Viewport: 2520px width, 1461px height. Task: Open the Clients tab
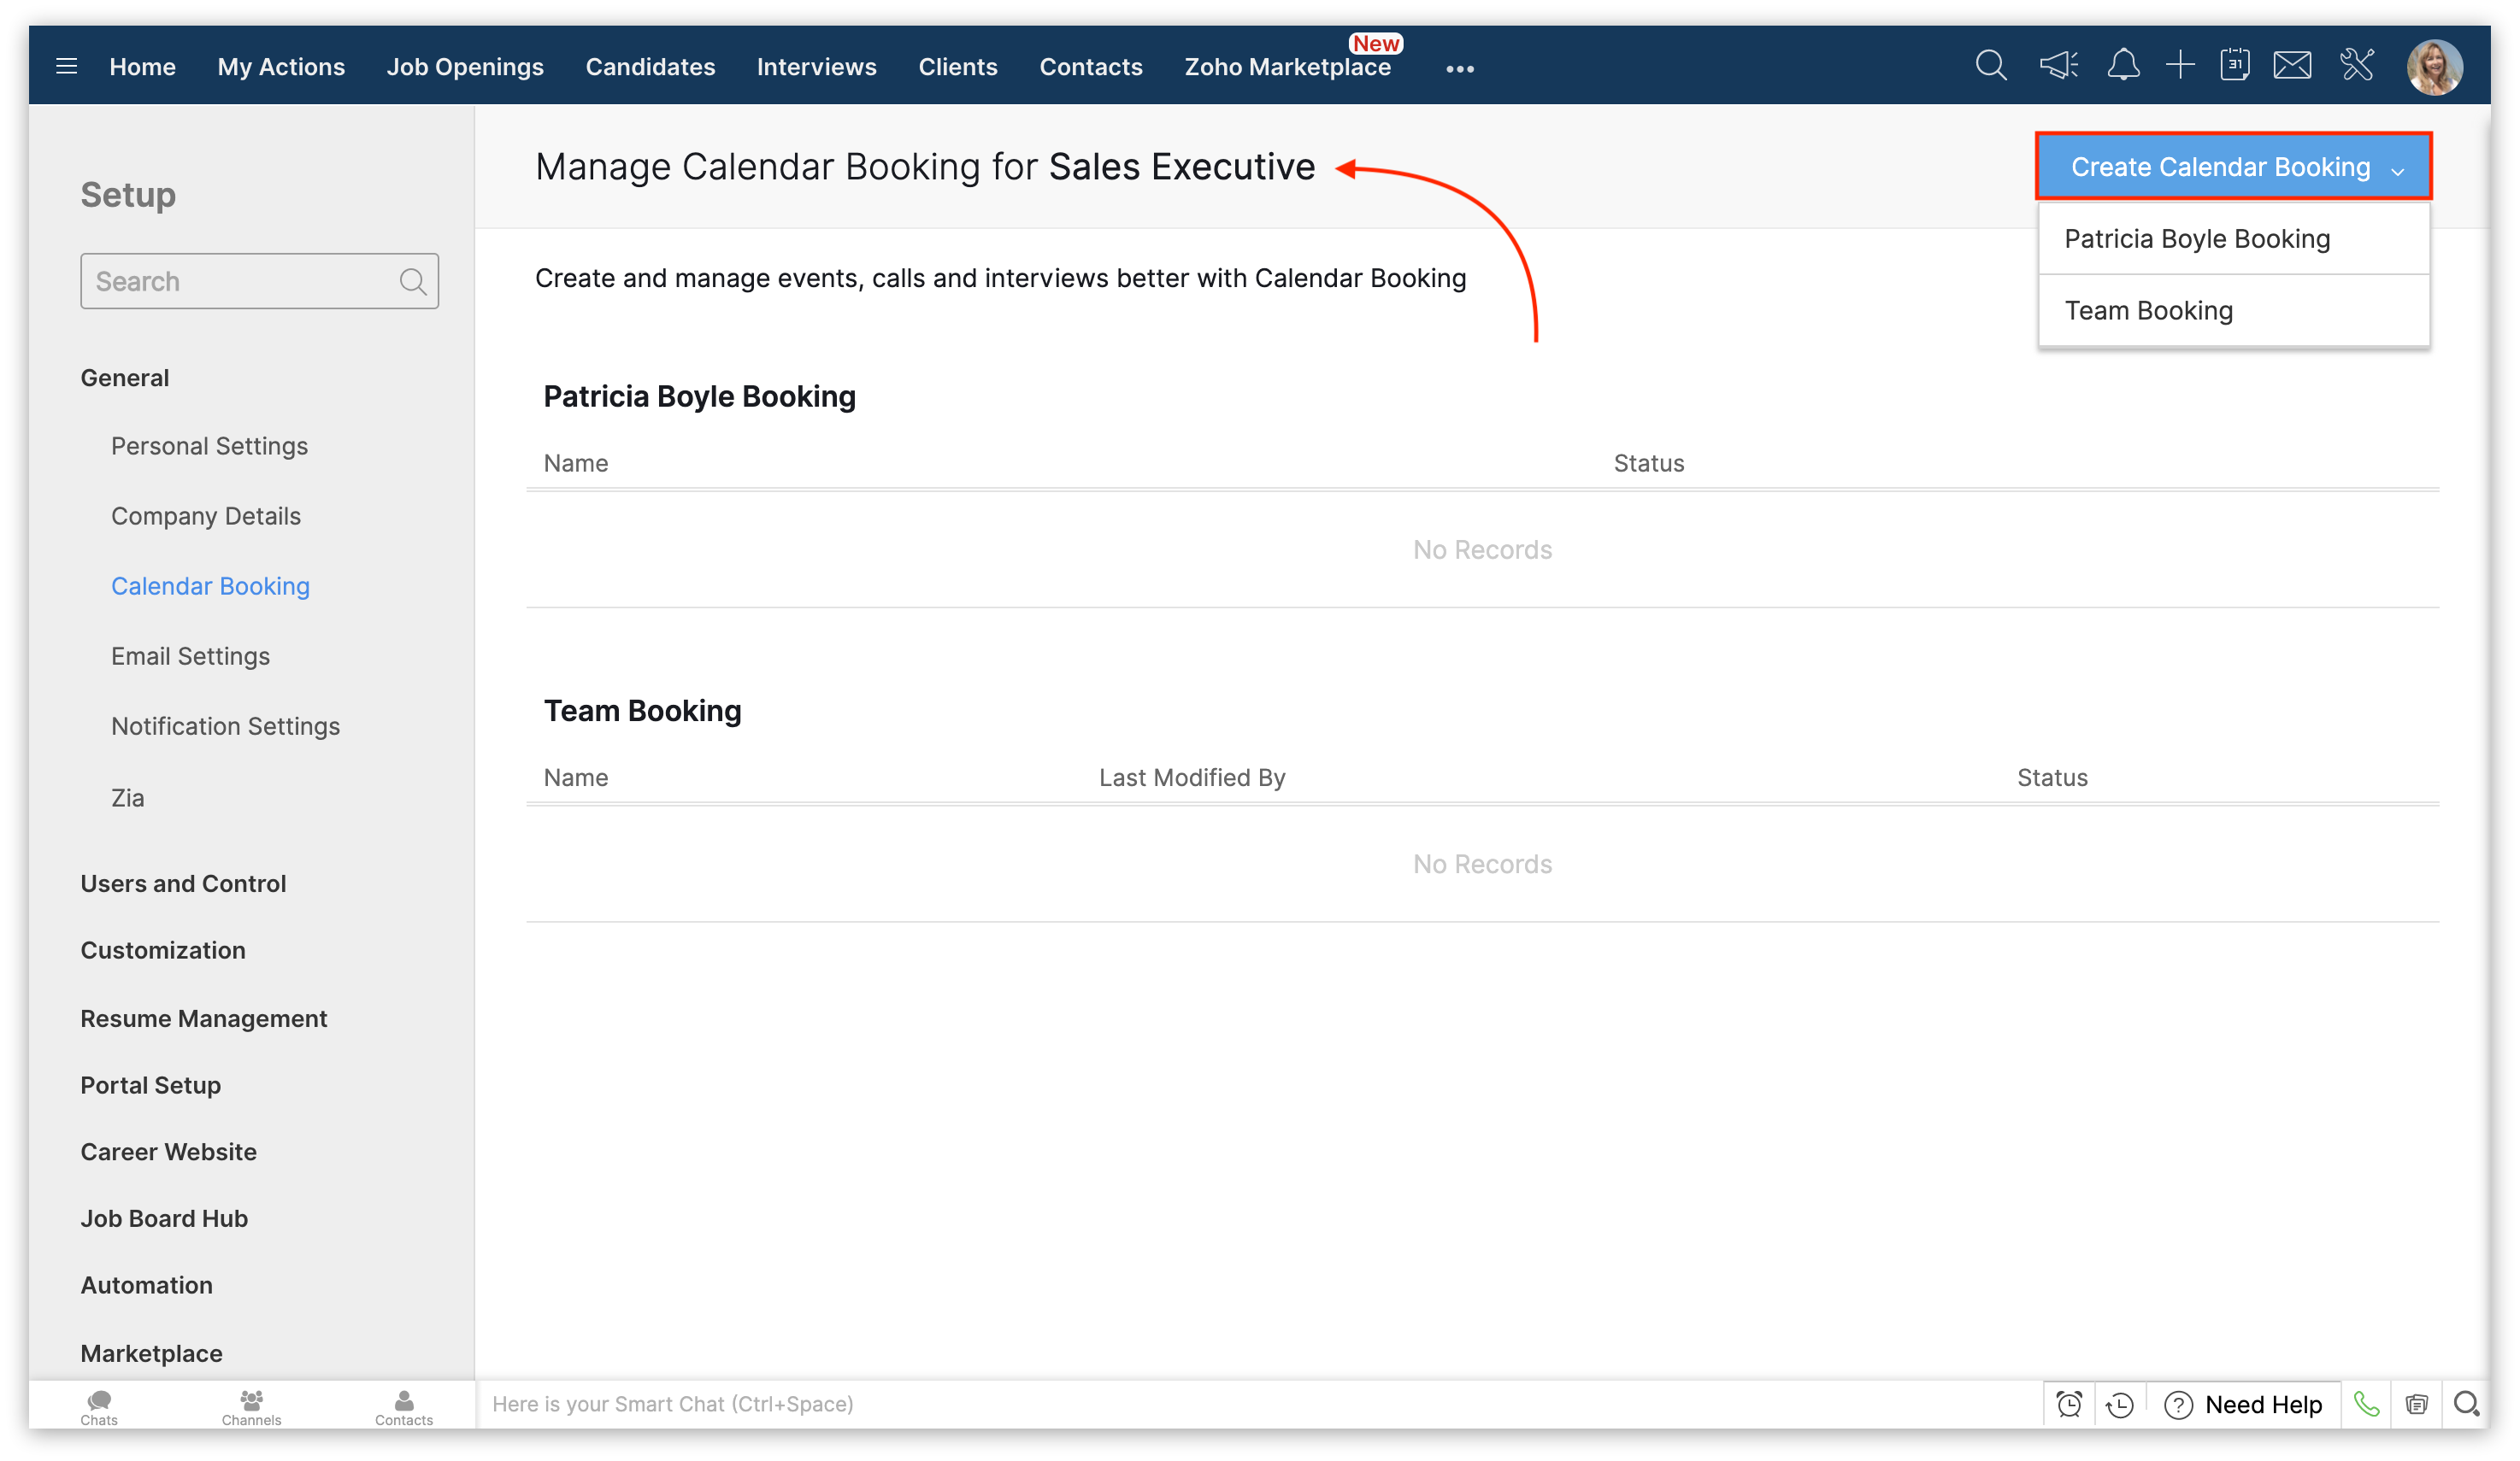[x=957, y=67]
